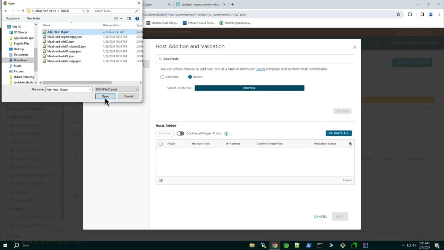Viewport: 444px width, 250px height.
Task: Check the select-all checkbox in hosts table header
Action: [161, 144]
